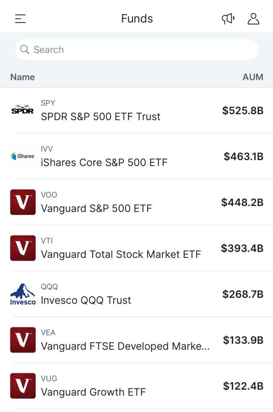The image size is (273, 412).
Task: Click the search magnifier icon
Action: (25, 49)
